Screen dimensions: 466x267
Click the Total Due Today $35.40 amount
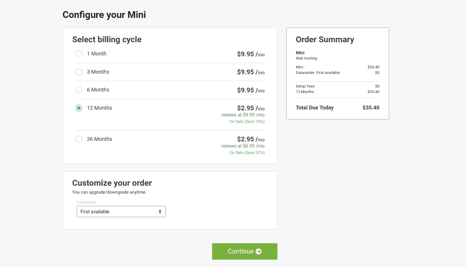(x=371, y=108)
